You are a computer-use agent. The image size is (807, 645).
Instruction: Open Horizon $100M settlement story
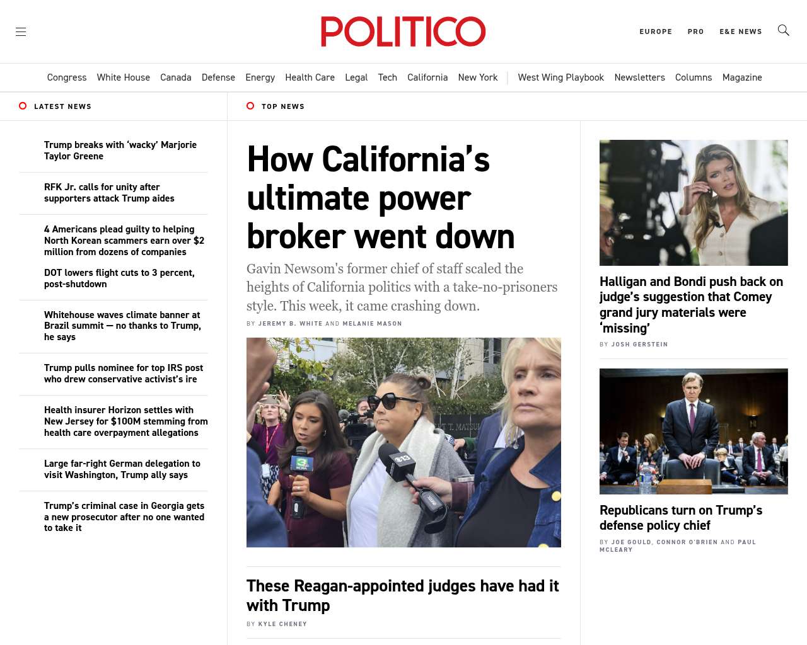(126, 421)
